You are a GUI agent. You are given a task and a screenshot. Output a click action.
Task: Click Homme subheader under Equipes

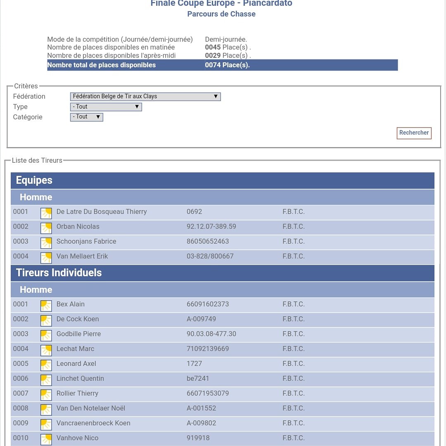pos(223,197)
